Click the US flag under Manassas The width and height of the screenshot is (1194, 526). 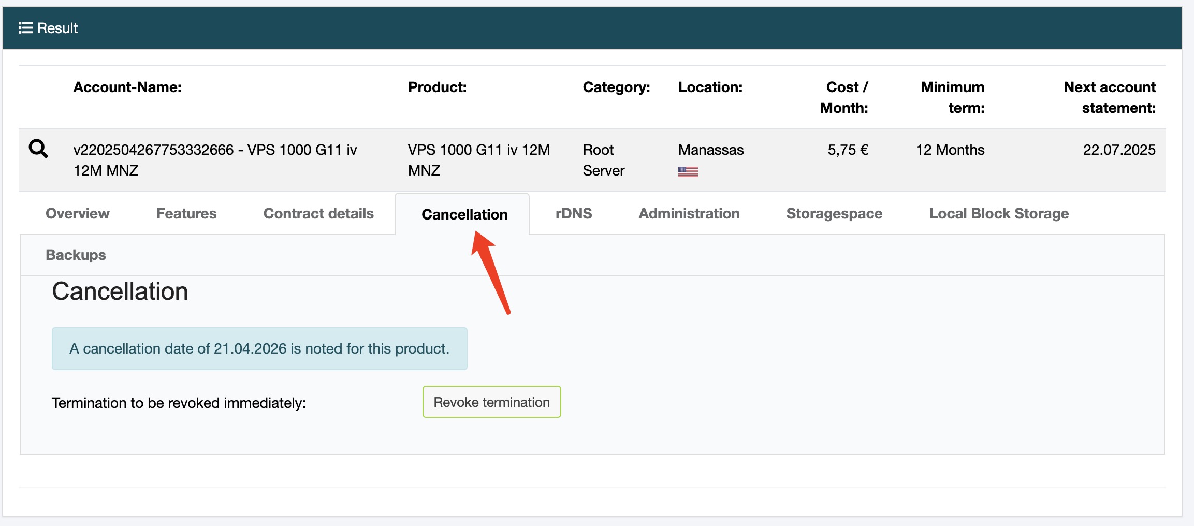click(688, 172)
